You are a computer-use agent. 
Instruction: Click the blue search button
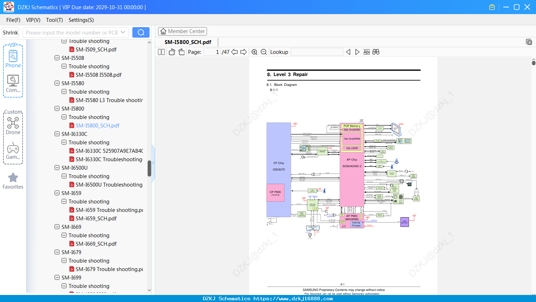(x=141, y=32)
